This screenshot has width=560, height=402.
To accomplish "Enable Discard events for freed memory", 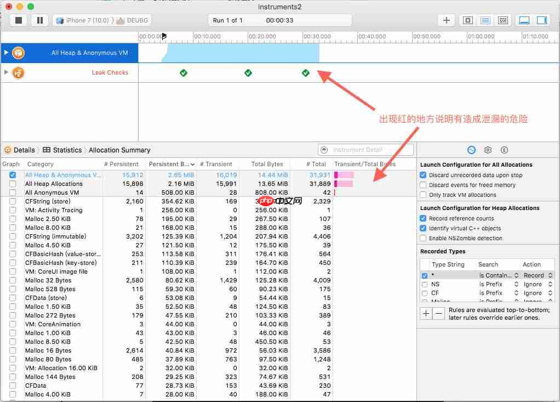I will pos(423,185).
